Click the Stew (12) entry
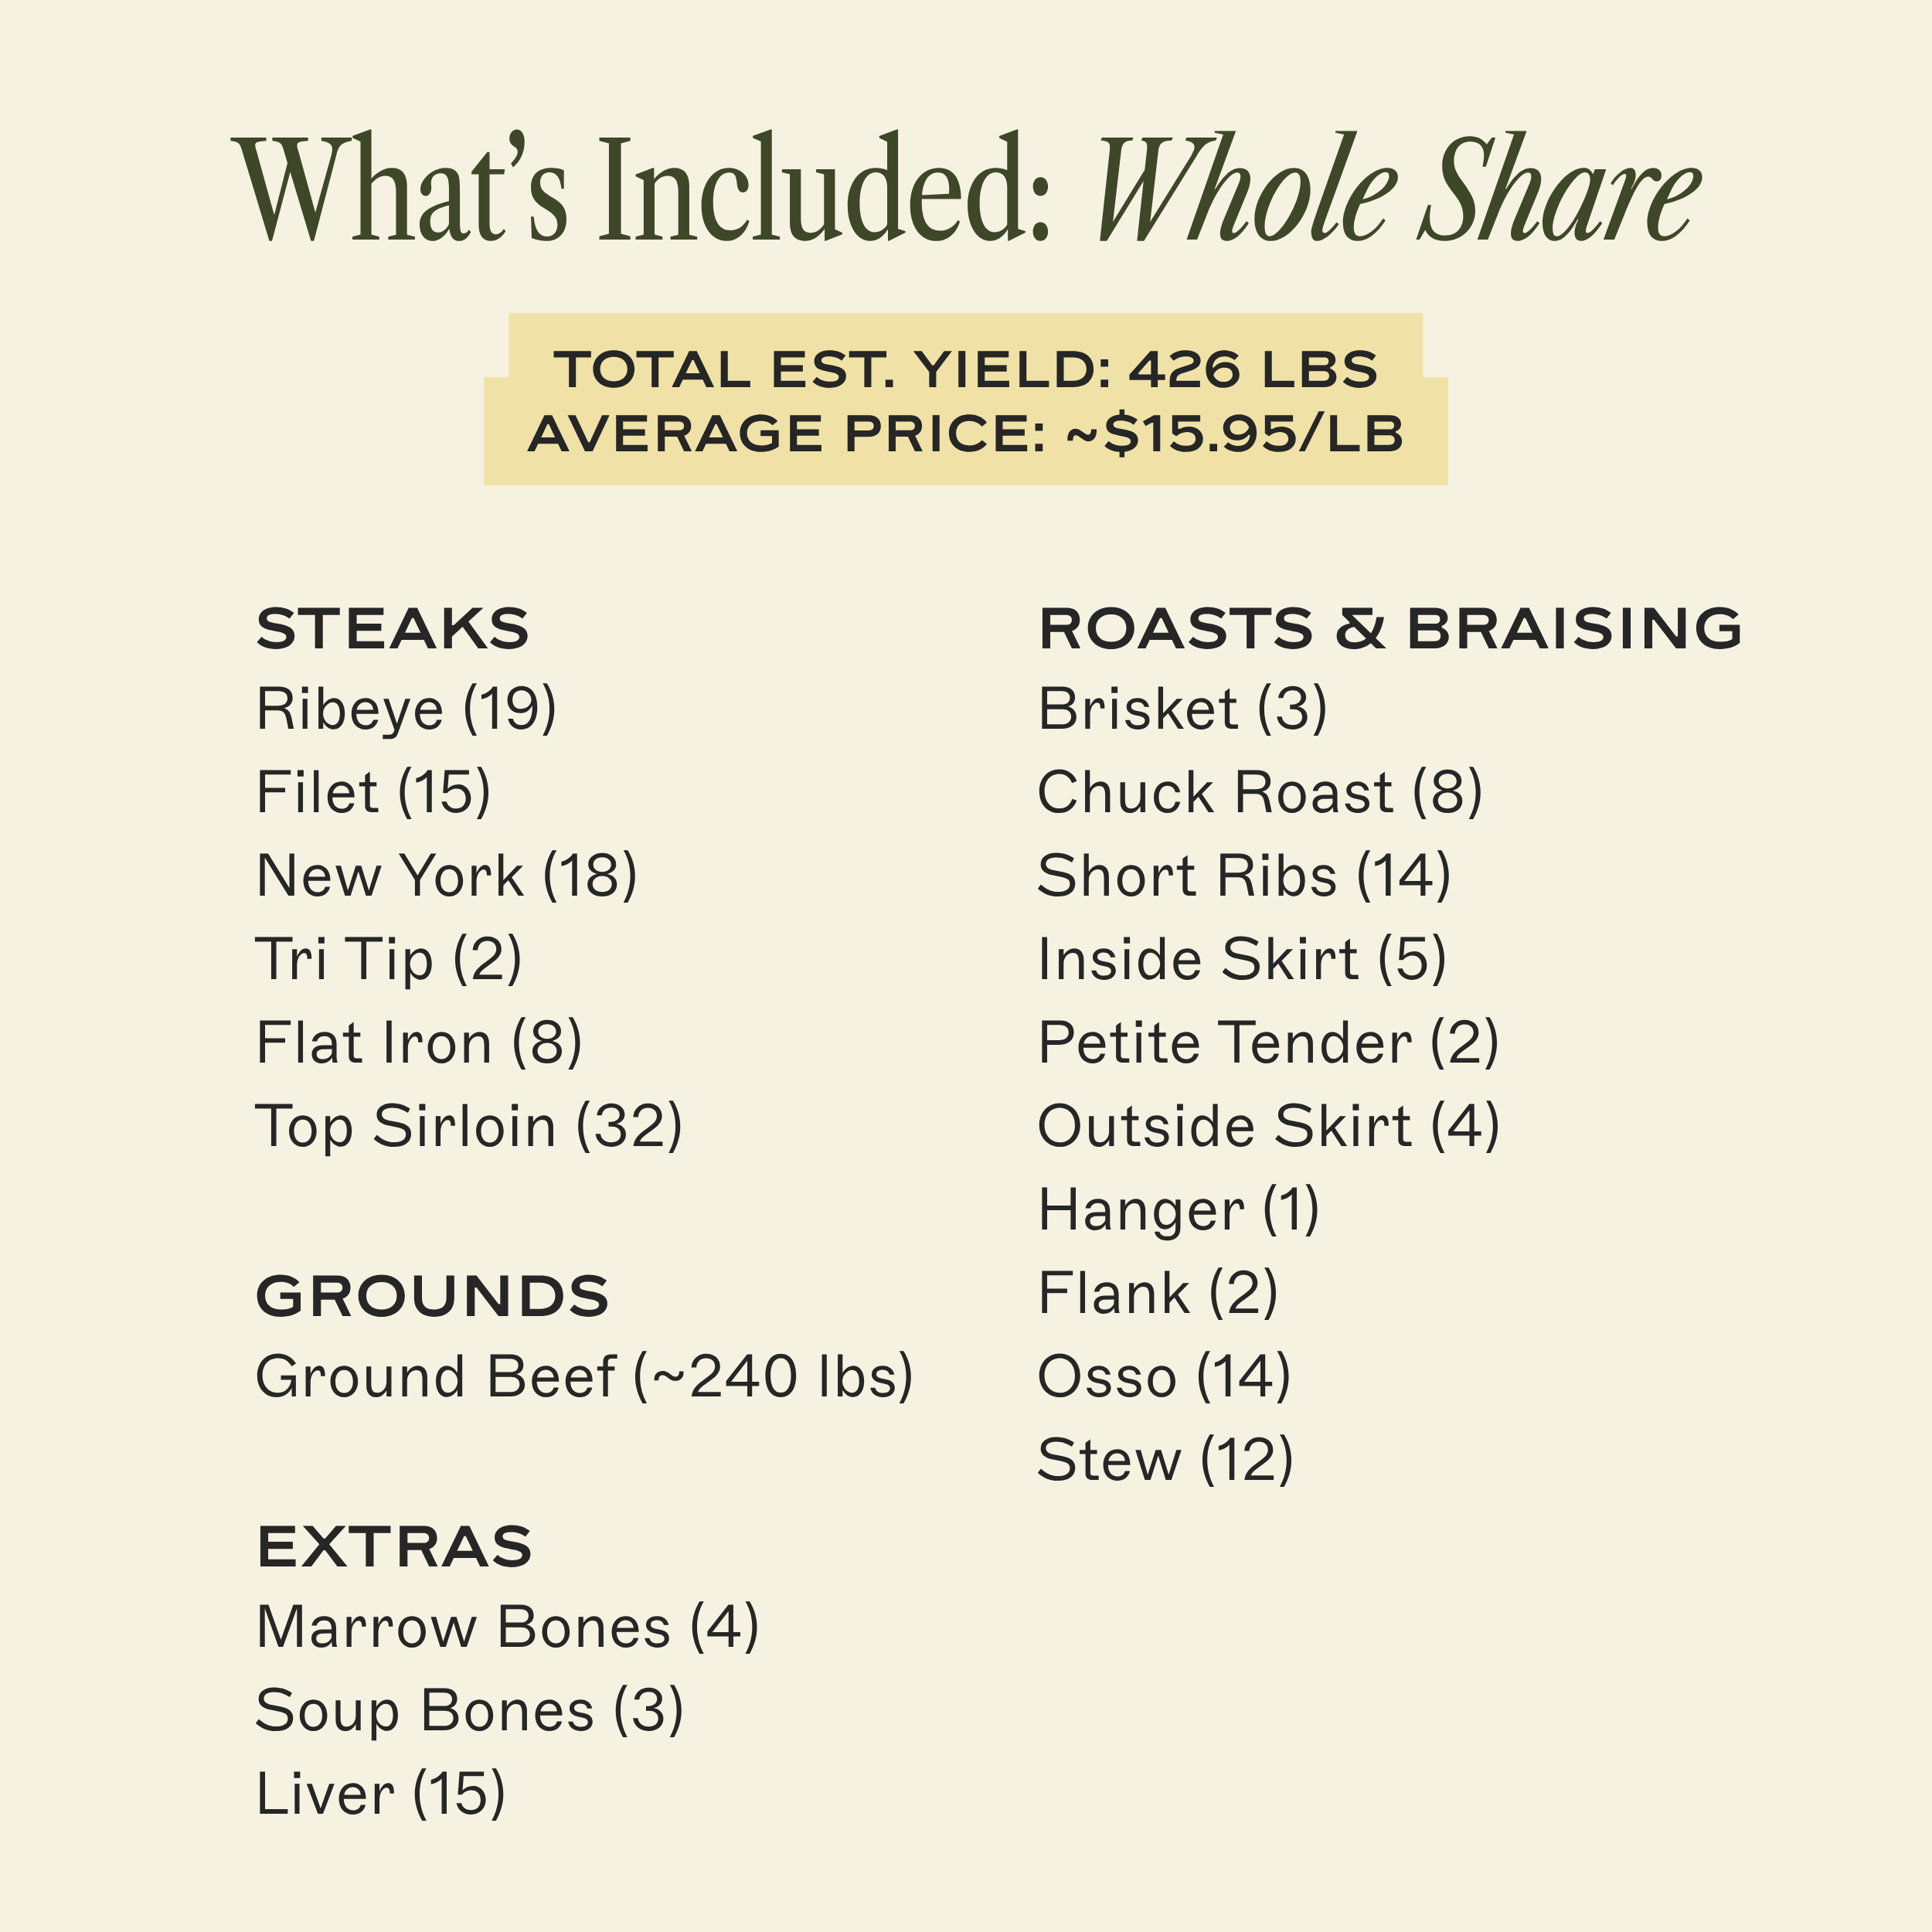1932x1932 pixels. 1165,1461
